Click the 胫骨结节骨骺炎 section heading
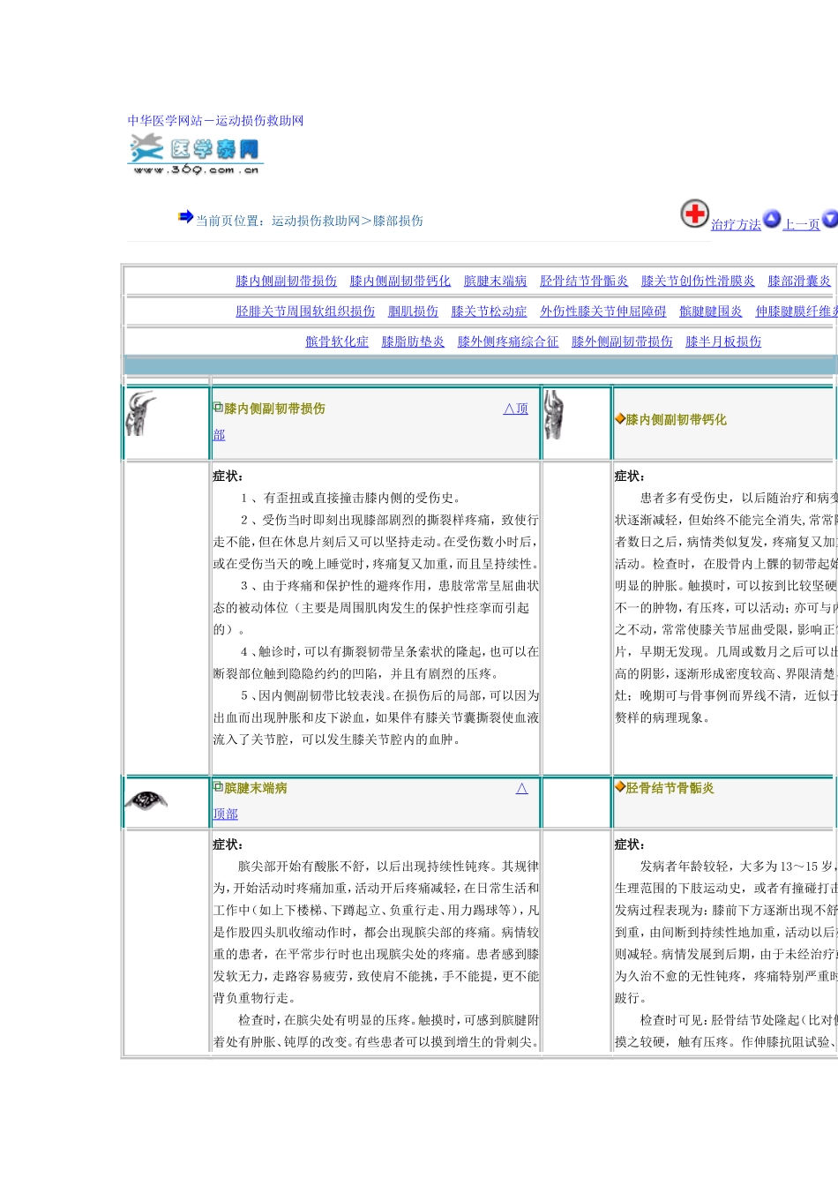Screen dimensions: 838x1186 pyautogui.click(x=670, y=788)
